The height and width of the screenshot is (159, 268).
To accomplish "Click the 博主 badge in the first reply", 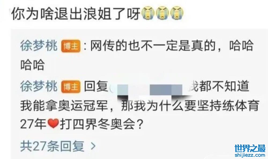I will [x=71, y=46].
